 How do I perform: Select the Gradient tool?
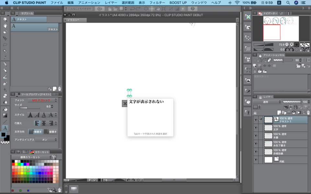click(x=5, y=115)
